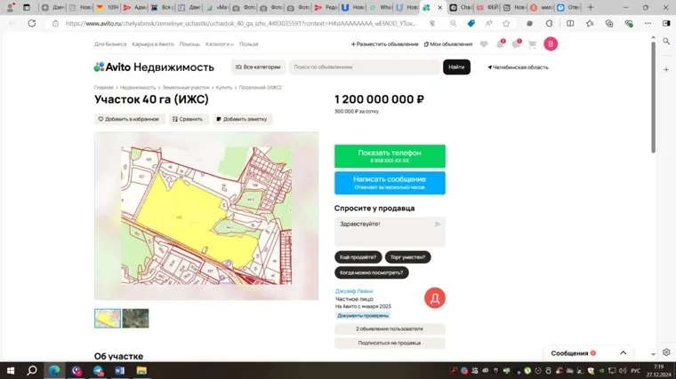This screenshot has height=379, width=676.
Task: Click the Avito logo
Action: click(154, 67)
